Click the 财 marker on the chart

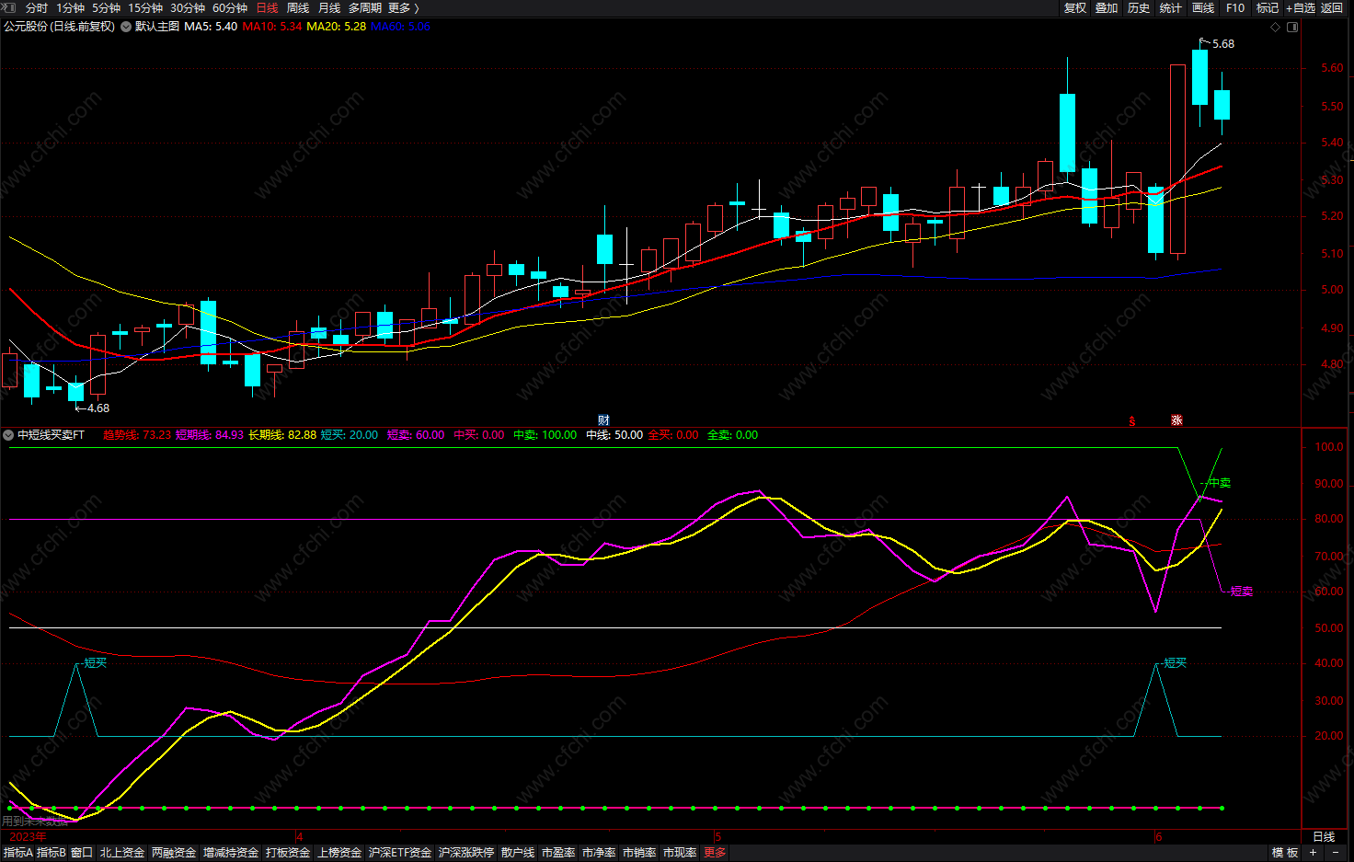(x=603, y=420)
